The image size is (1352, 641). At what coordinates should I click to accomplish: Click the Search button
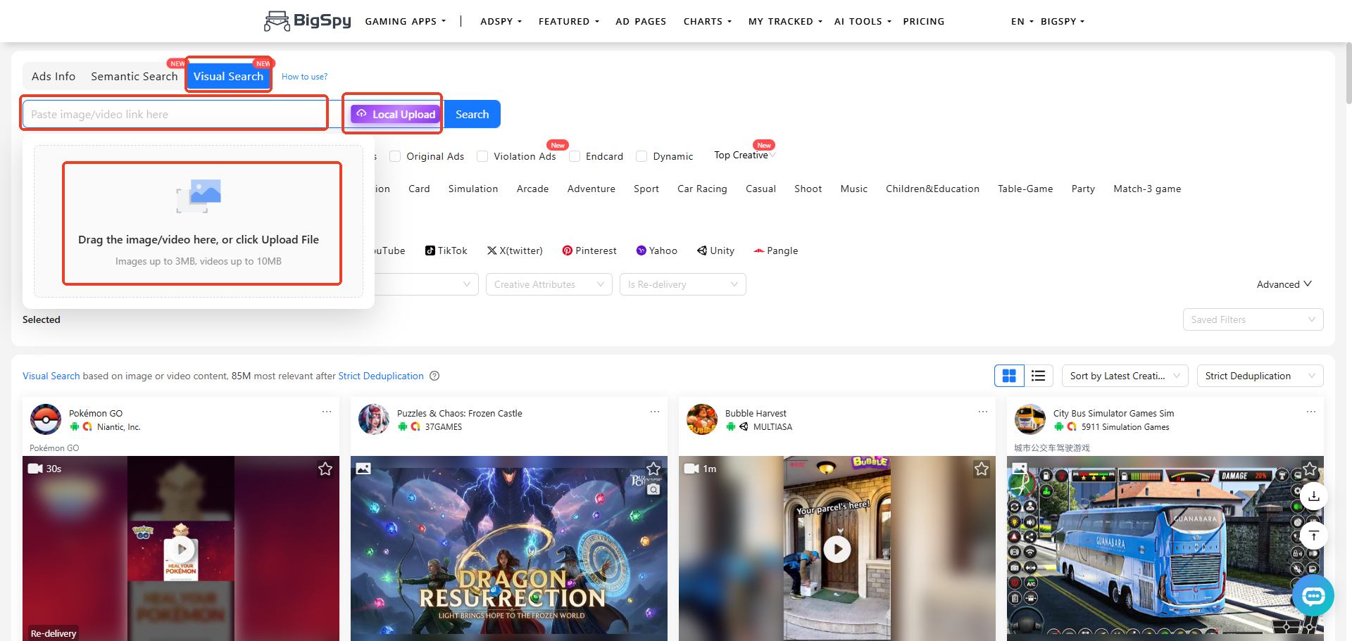pos(472,114)
